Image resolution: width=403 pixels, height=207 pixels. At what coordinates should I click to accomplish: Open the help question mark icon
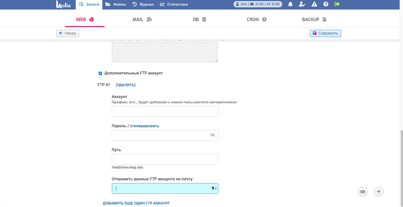[x=326, y=4]
